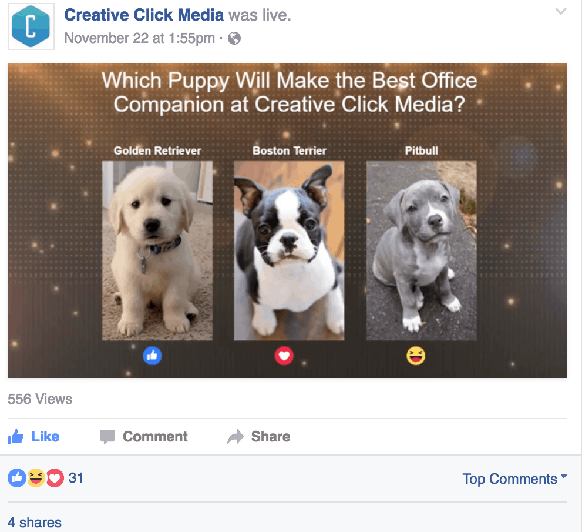Toggle the Like button on the post
Viewport: 582px width, 532px height.
(x=34, y=437)
